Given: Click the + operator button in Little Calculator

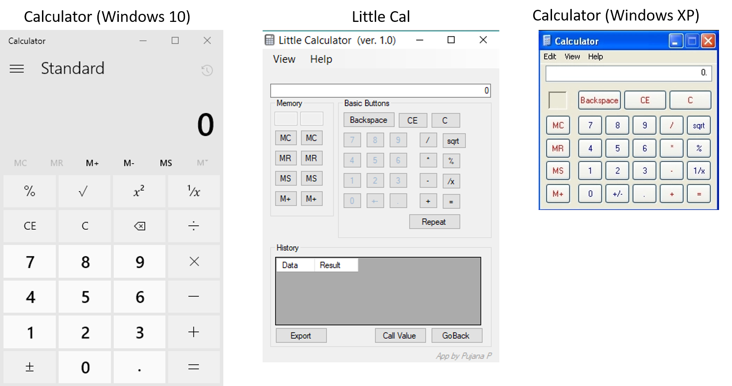Looking at the screenshot, I should coord(428,201).
